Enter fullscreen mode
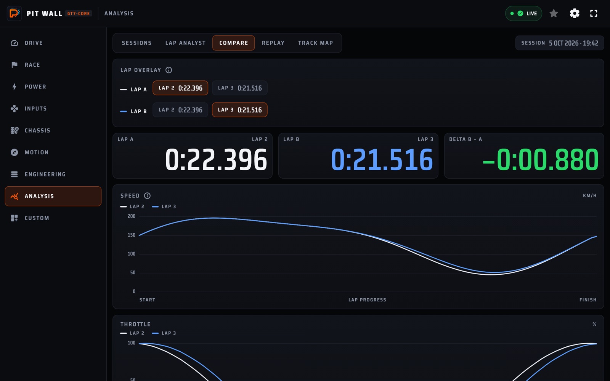 (594, 13)
